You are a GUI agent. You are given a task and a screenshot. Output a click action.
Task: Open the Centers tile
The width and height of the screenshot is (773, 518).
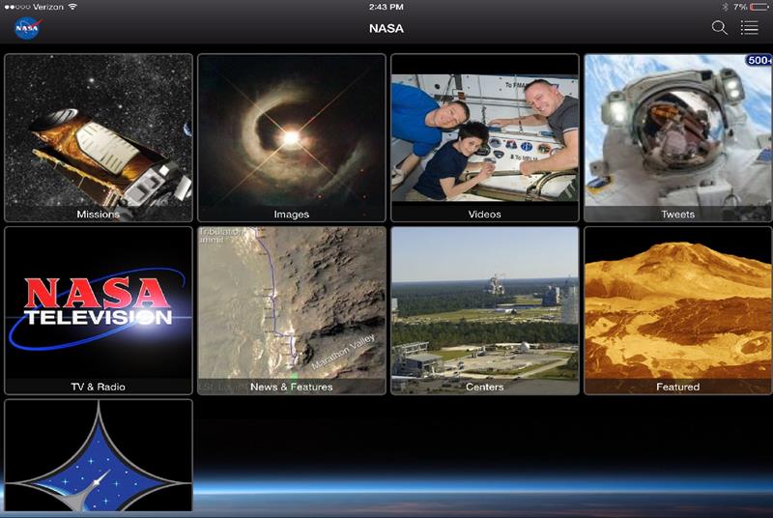485,310
